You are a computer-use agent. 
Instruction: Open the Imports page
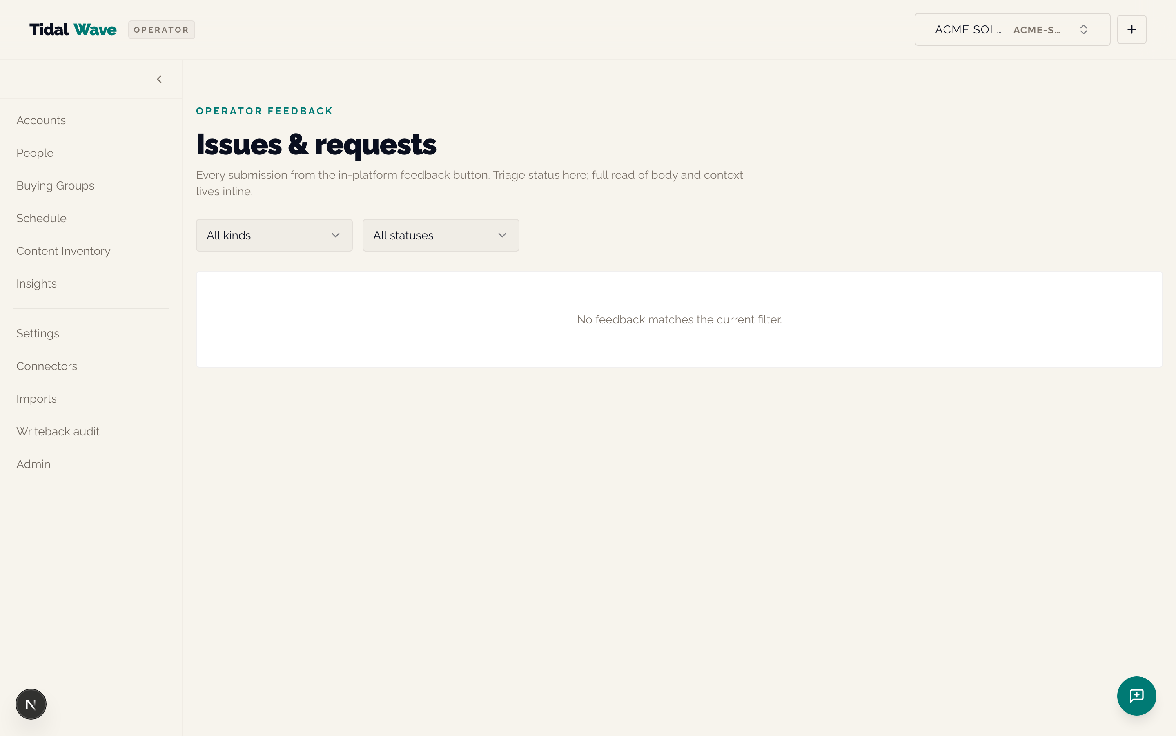tap(36, 399)
